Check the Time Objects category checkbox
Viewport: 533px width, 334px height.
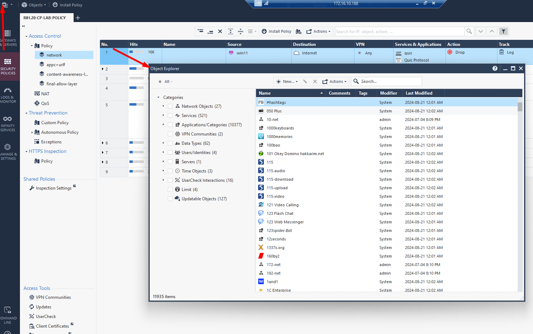(x=170, y=171)
